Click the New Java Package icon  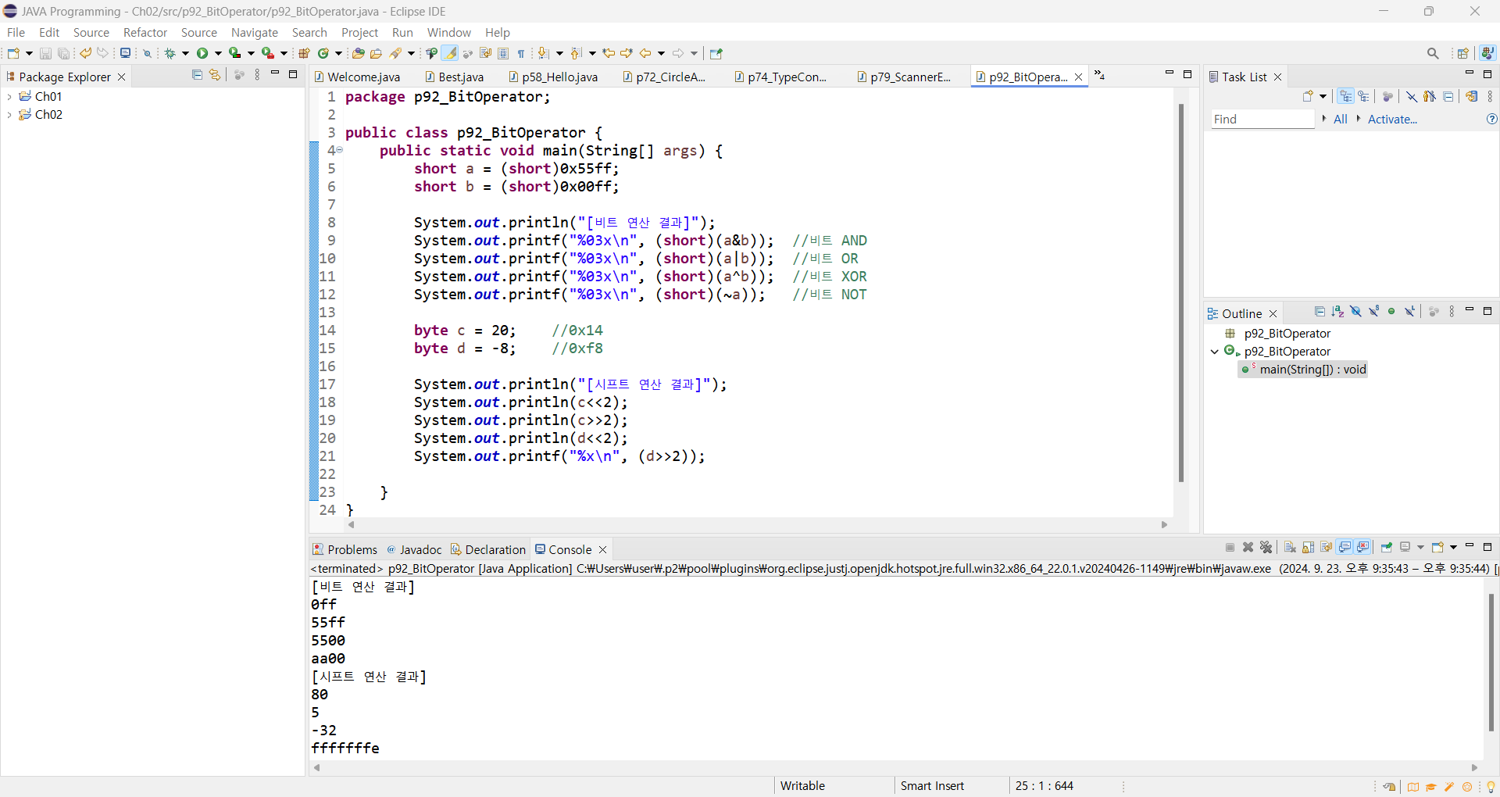click(304, 53)
